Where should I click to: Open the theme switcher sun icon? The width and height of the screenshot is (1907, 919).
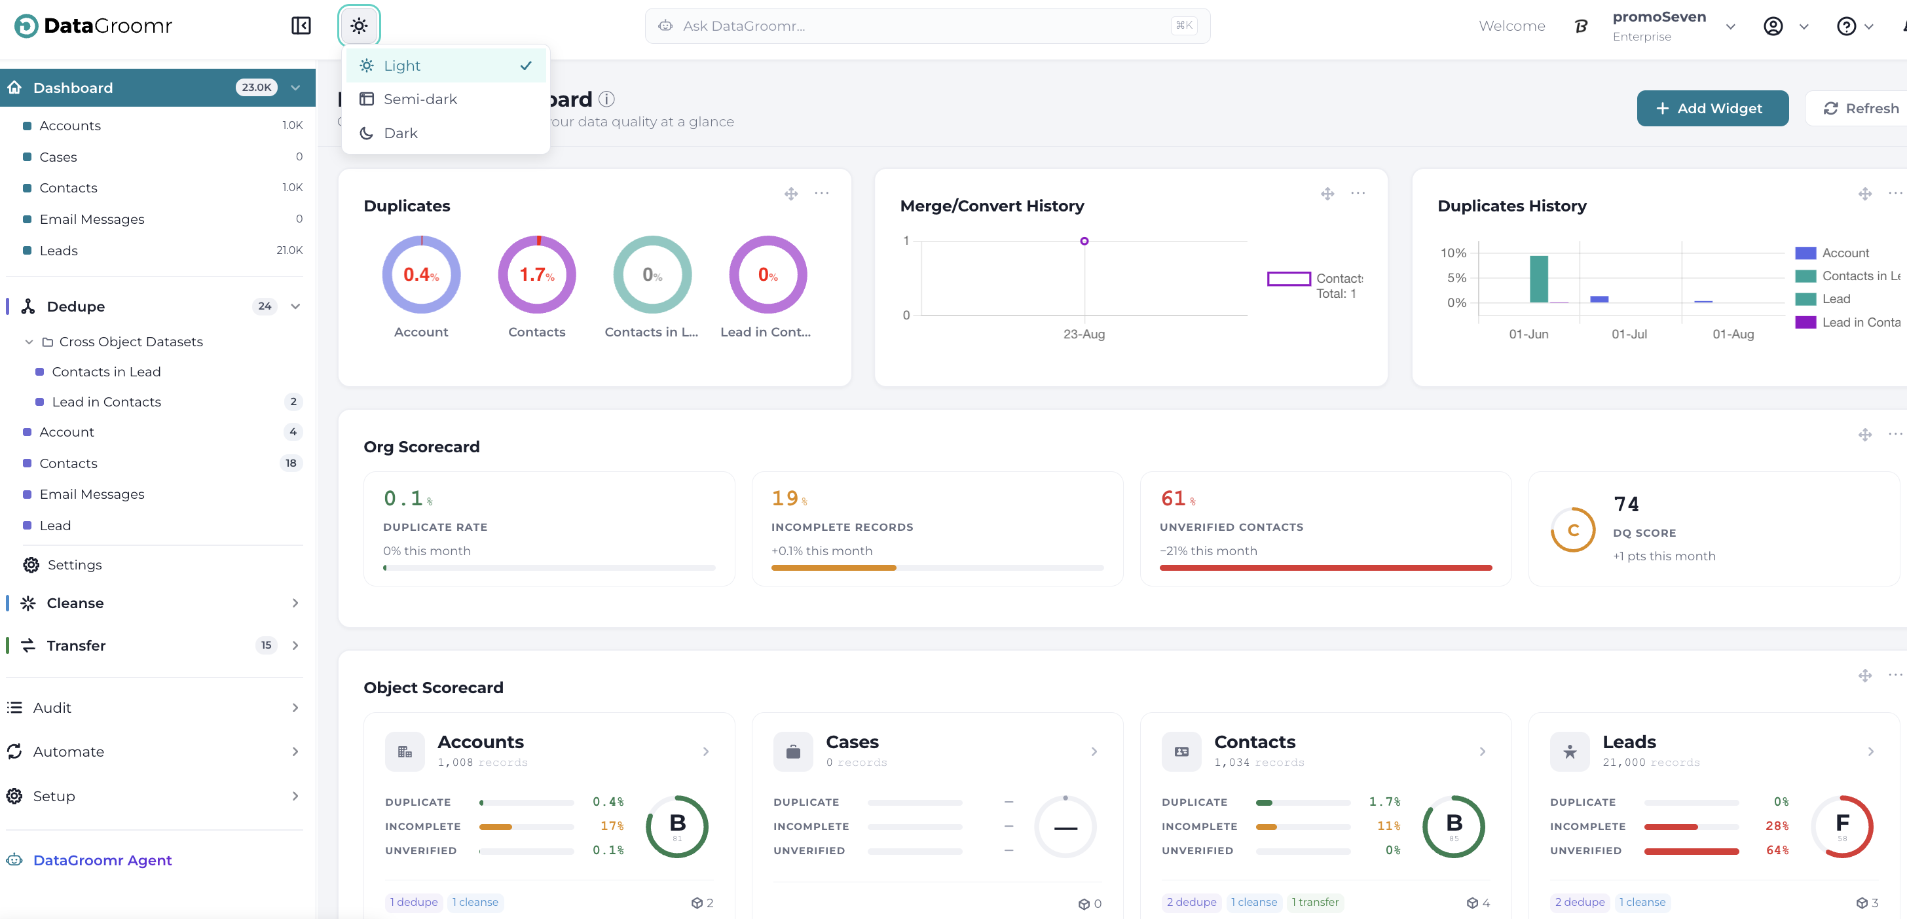pos(359,26)
